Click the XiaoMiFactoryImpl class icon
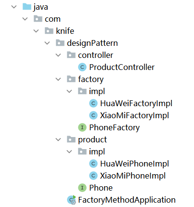The width and height of the screenshot is (194, 207). (x=93, y=115)
